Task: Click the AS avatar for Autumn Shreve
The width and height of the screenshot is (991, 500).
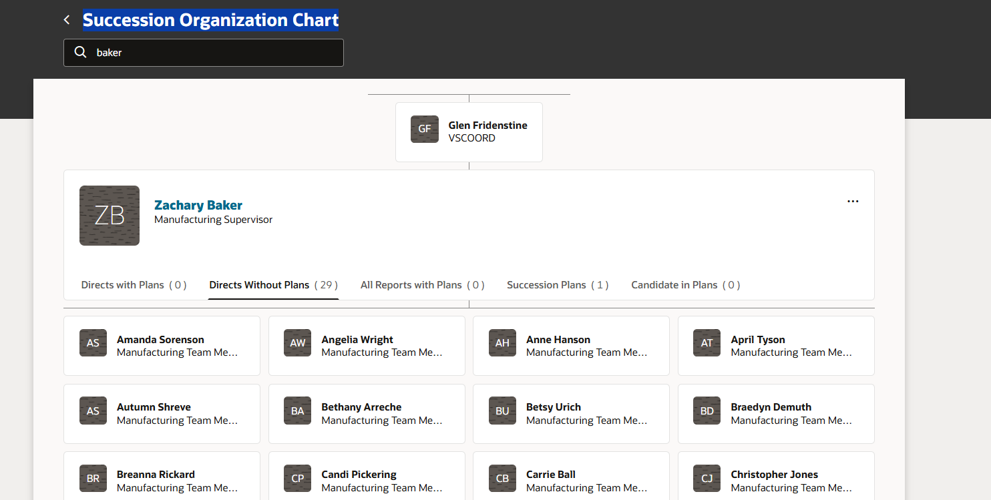Action: pos(93,411)
